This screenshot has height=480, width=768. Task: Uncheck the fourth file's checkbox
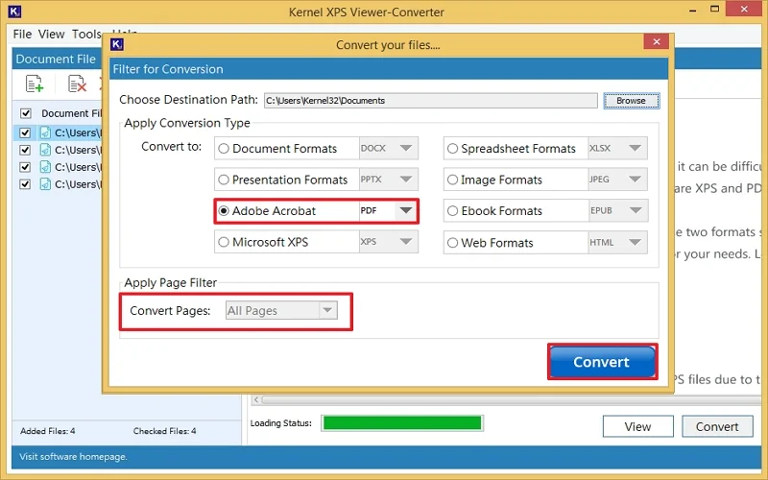pos(25,184)
